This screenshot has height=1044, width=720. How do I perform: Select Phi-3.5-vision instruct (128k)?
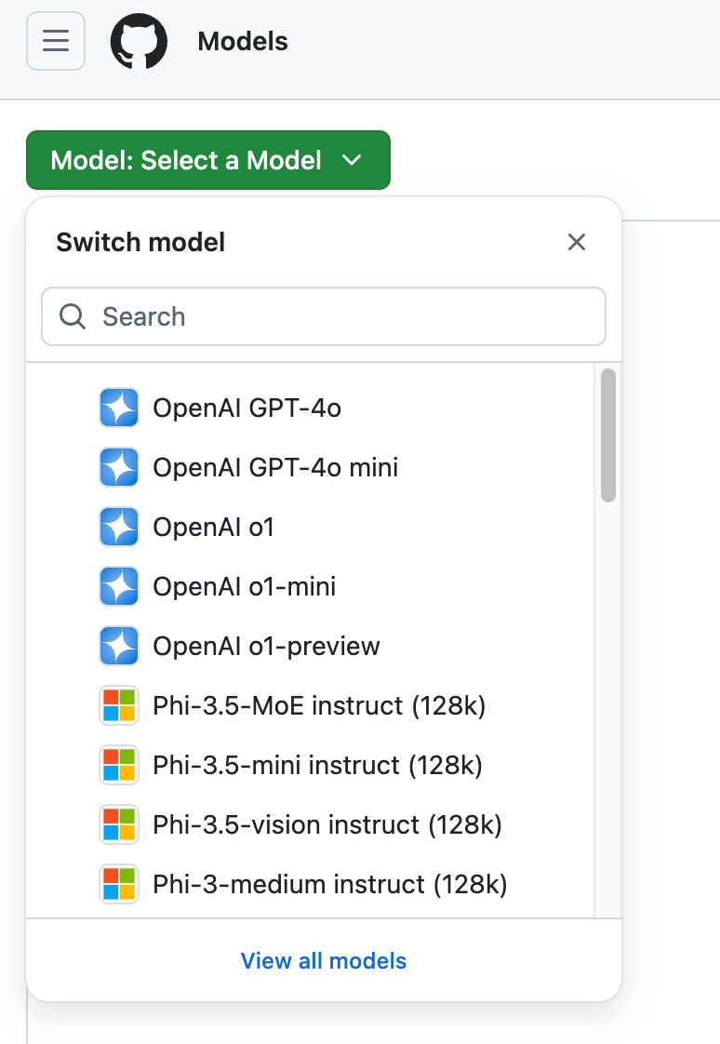click(310, 824)
